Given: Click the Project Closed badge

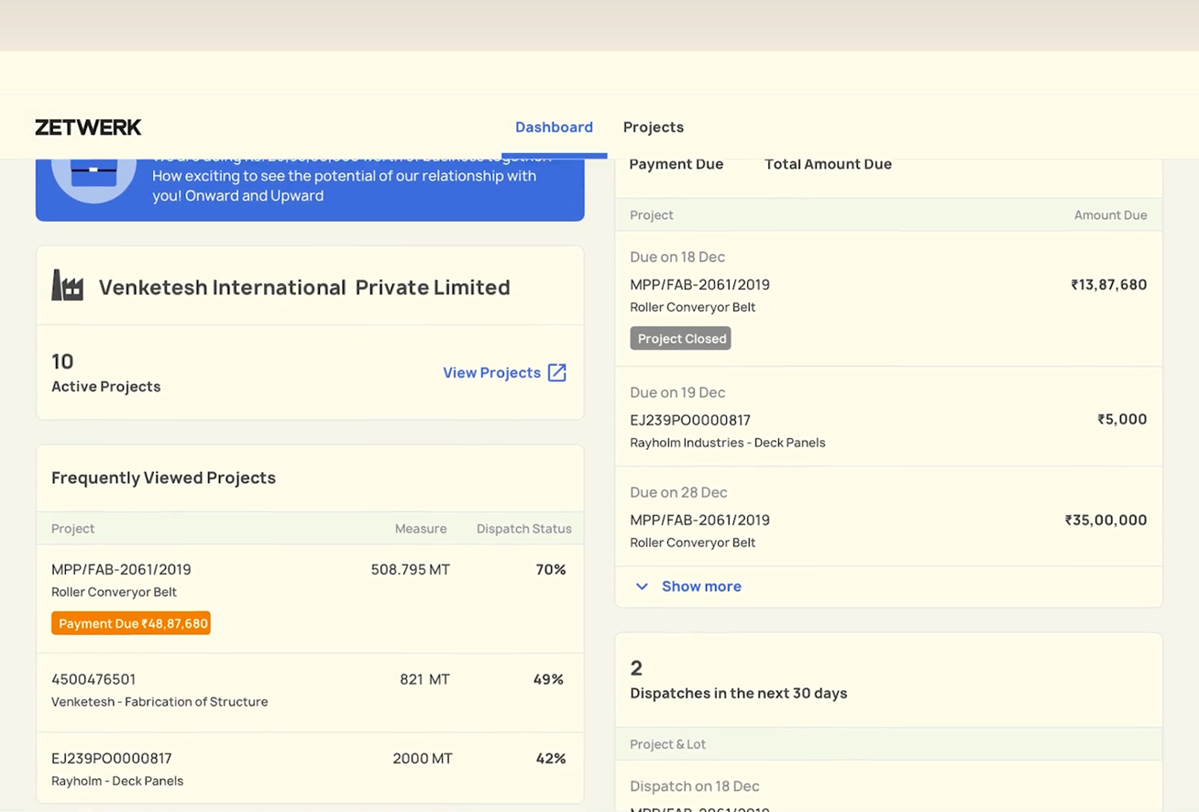Looking at the screenshot, I should (681, 338).
